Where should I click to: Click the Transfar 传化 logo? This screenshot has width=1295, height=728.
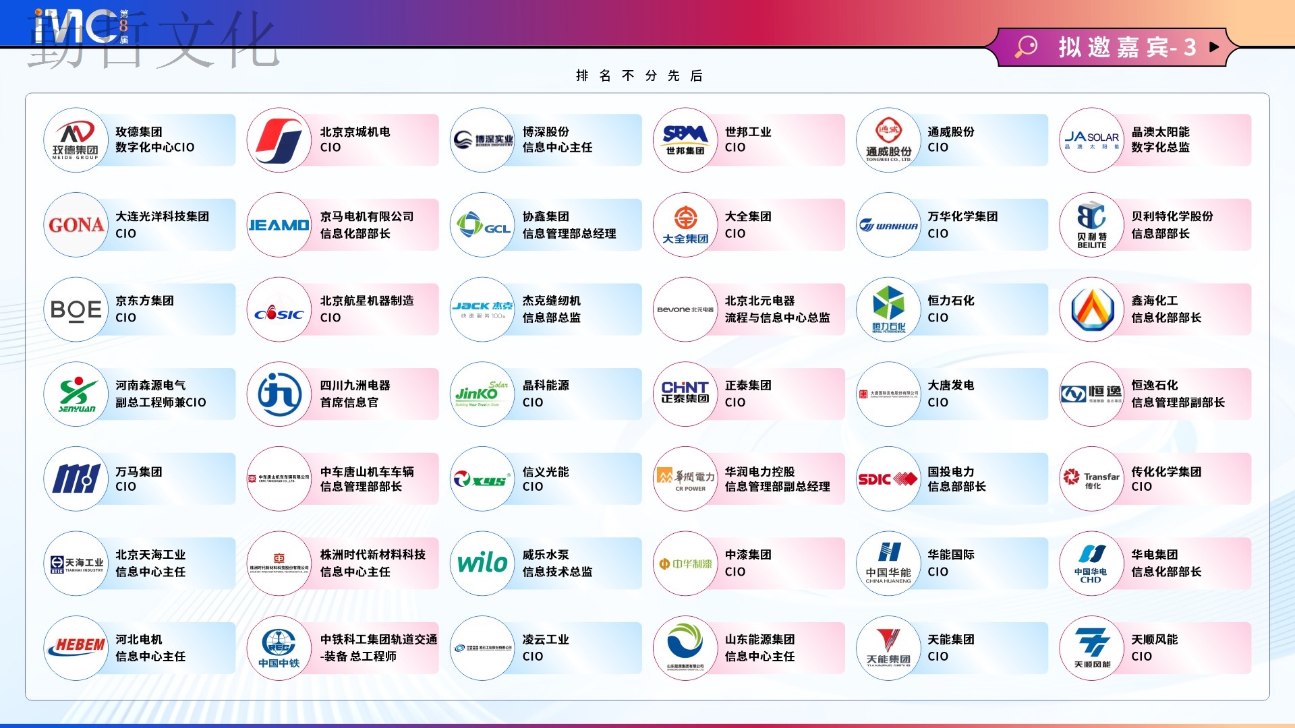coord(1092,479)
